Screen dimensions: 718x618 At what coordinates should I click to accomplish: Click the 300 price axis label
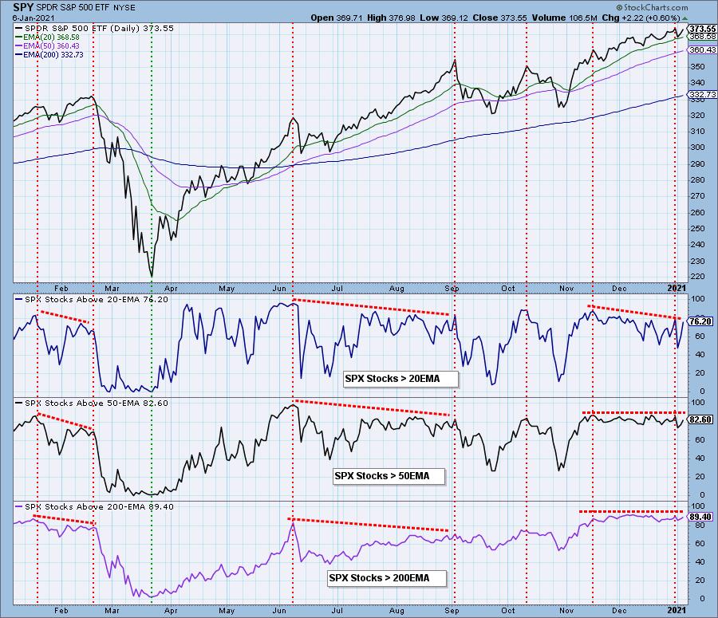tap(698, 148)
